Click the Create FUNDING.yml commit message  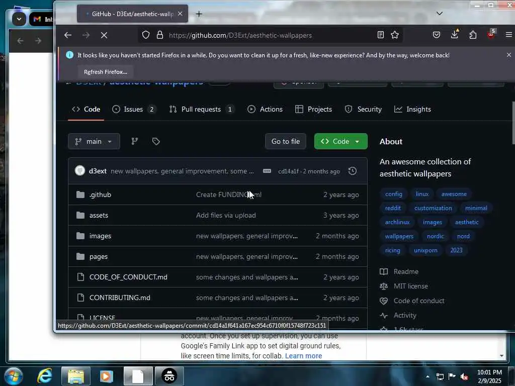tap(229, 195)
